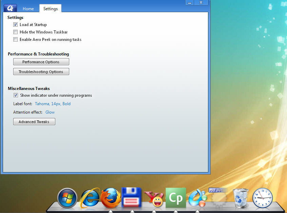Launch Internet Explorer from the dock
This screenshot has width=287, height=213.
click(90, 198)
